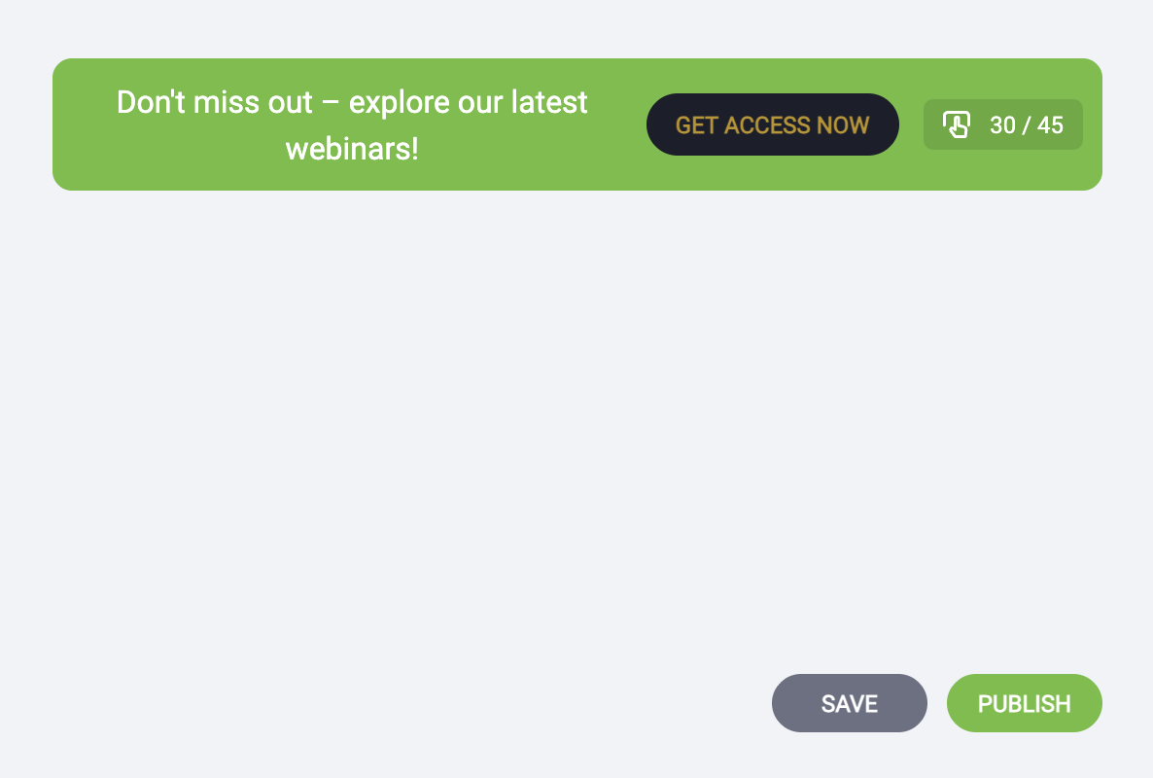This screenshot has width=1153, height=778.
Task: Click the click-counter badge in the banner
Action: tap(1002, 124)
